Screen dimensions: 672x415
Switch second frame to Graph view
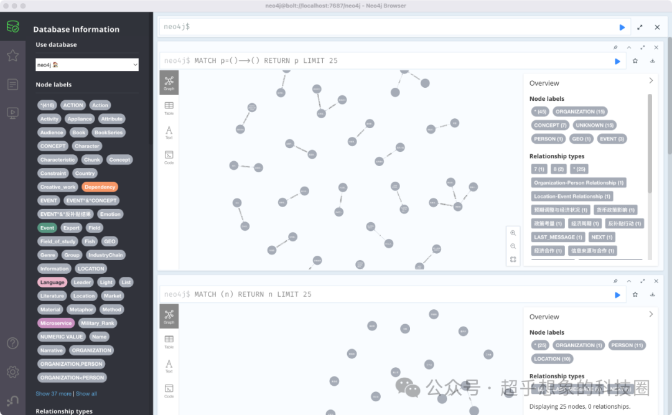tap(169, 317)
